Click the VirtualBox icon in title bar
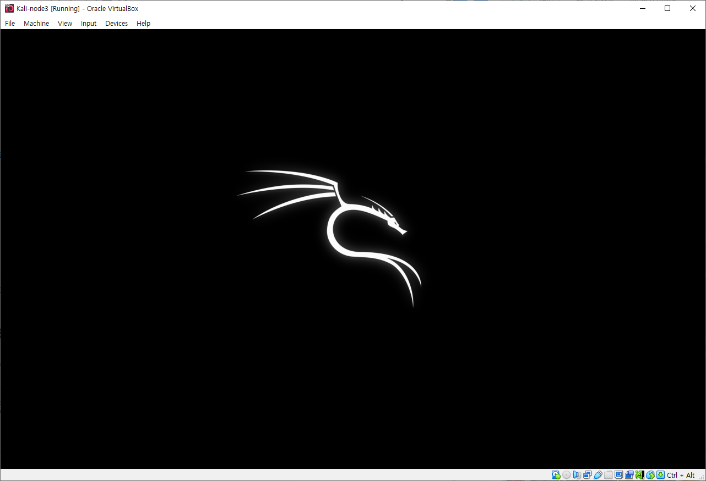The width and height of the screenshot is (706, 481). [x=9, y=8]
